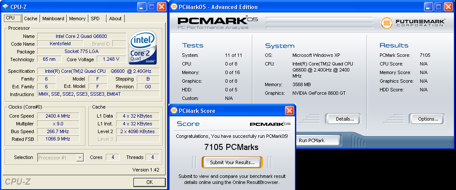This screenshot has width=456, height=190.
Task: Click the Instructions field with MMX, SSE
Action: [98, 94]
